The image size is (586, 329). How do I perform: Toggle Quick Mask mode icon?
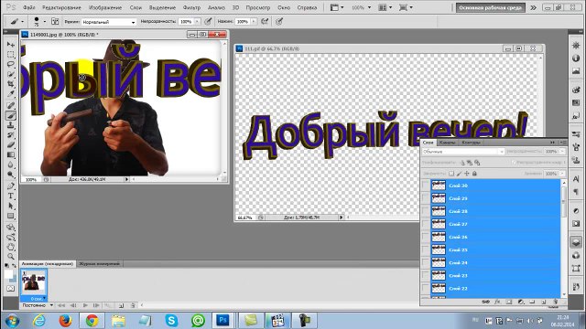coord(10,289)
